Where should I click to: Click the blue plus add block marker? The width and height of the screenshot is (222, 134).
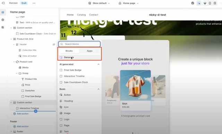(x=36, y=111)
